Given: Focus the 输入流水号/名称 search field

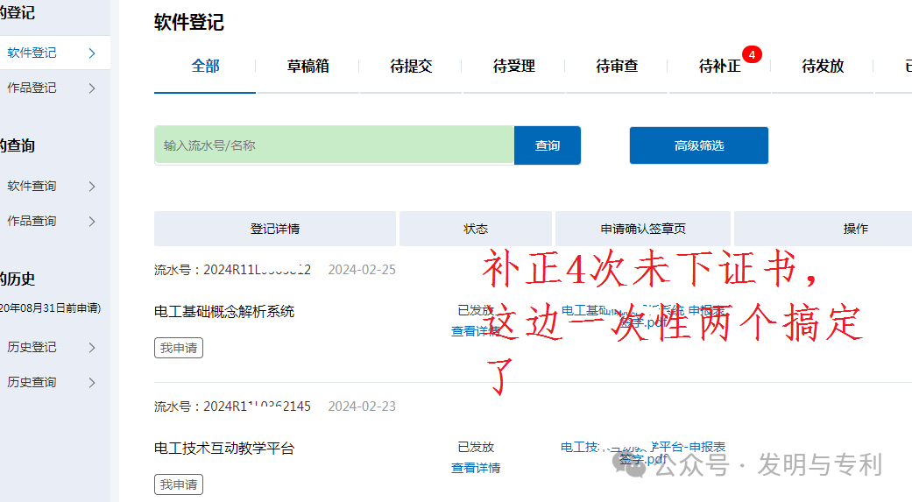Looking at the screenshot, I should (x=335, y=145).
